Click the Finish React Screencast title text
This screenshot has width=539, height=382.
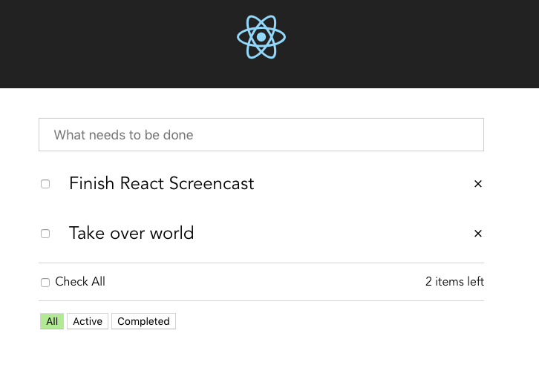click(161, 183)
